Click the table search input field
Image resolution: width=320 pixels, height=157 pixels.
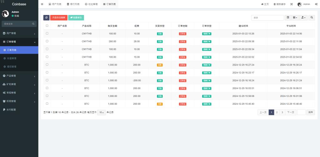coord(267,18)
